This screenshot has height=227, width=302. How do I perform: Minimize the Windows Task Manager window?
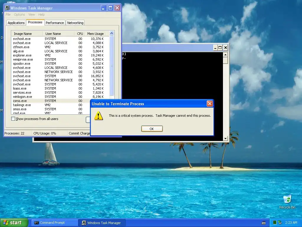click(104, 8)
